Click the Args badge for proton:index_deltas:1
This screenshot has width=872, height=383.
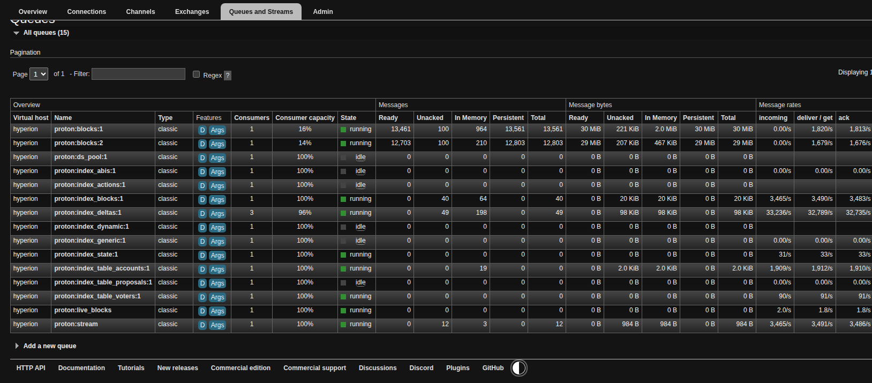pyautogui.click(x=217, y=214)
